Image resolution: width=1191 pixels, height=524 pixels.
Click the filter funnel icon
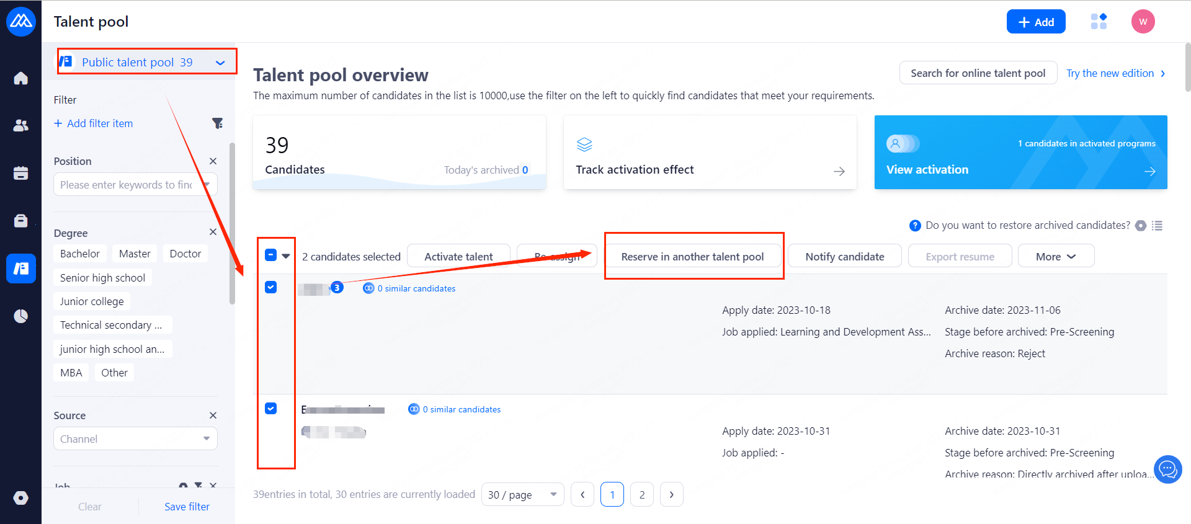click(217, 123)
